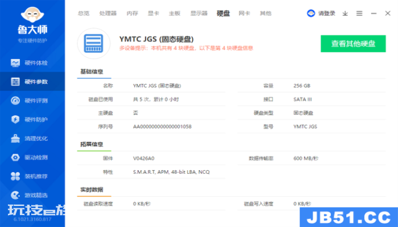The image size is (398, 227).
Task: Switch to the 处理器 tab
Action: 108,13
